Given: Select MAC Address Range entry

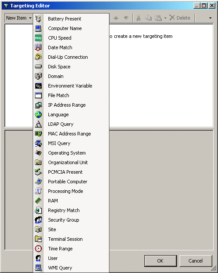Looking at the screenshot, I should pyautogui.click(x=71, y=134).
